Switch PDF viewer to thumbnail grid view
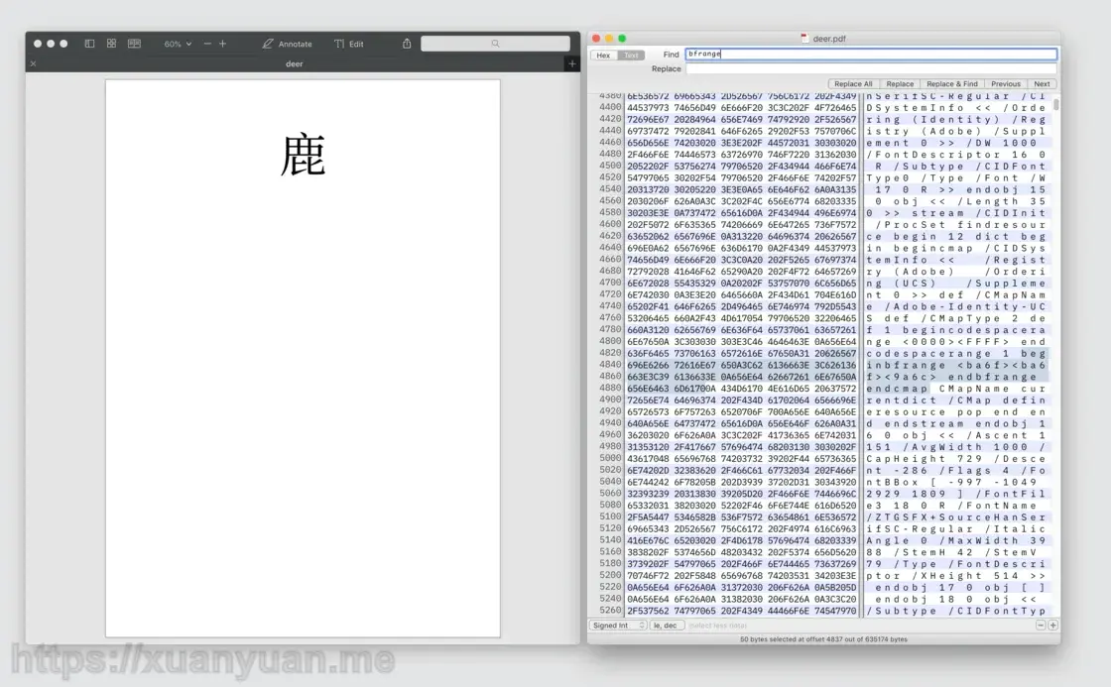 (111, 44)
